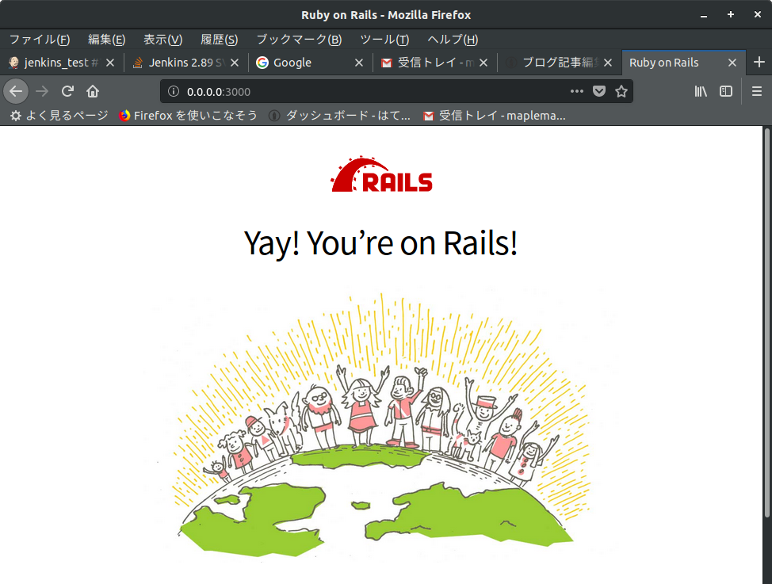Open よく見るページ bookmark folder
This screenshot has width=772, height=584.
pyautogui.click(x=59, y=115)
